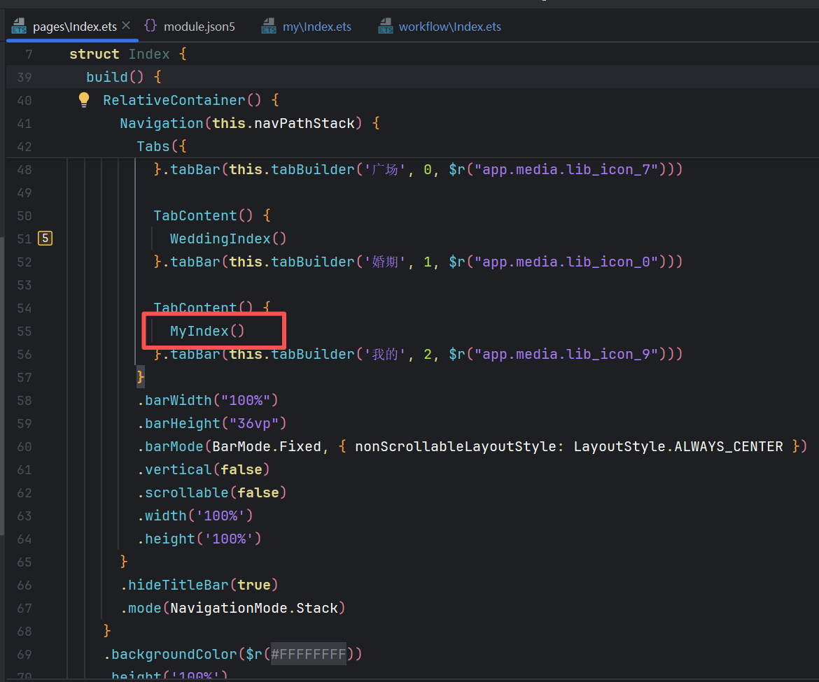Click the yellow lightbulb quick-fix icon

pyautogui.click(x=84, y=100)
